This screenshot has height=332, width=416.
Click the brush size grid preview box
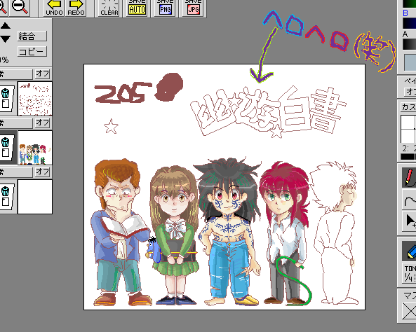[x=408, y=130]
